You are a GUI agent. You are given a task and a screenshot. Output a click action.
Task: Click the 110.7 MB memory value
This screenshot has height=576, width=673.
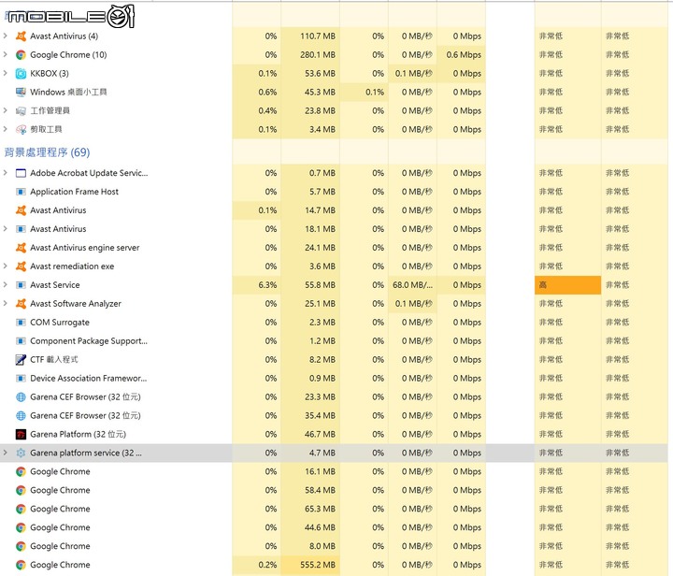point(318,36)
